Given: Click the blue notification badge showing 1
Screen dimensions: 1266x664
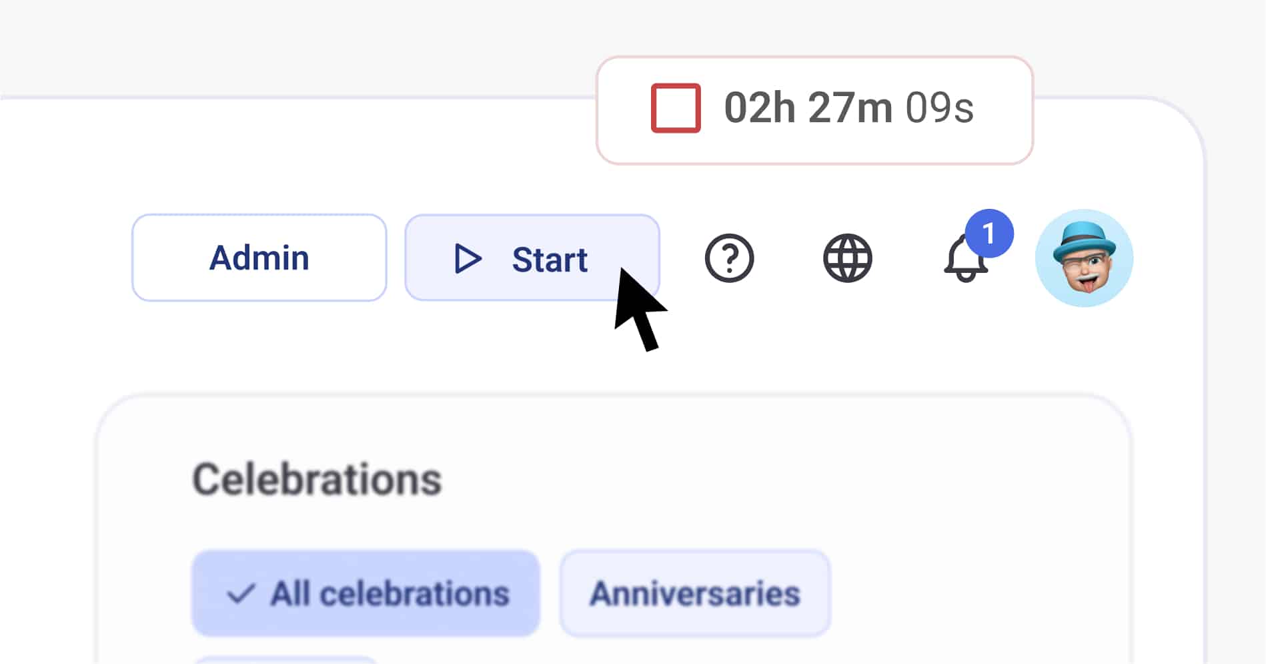Looking at the screenshot, I should pos(989,234).
